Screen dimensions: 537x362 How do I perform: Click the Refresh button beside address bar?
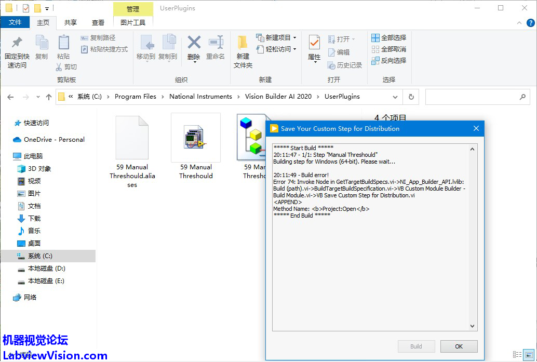[411, 97]
